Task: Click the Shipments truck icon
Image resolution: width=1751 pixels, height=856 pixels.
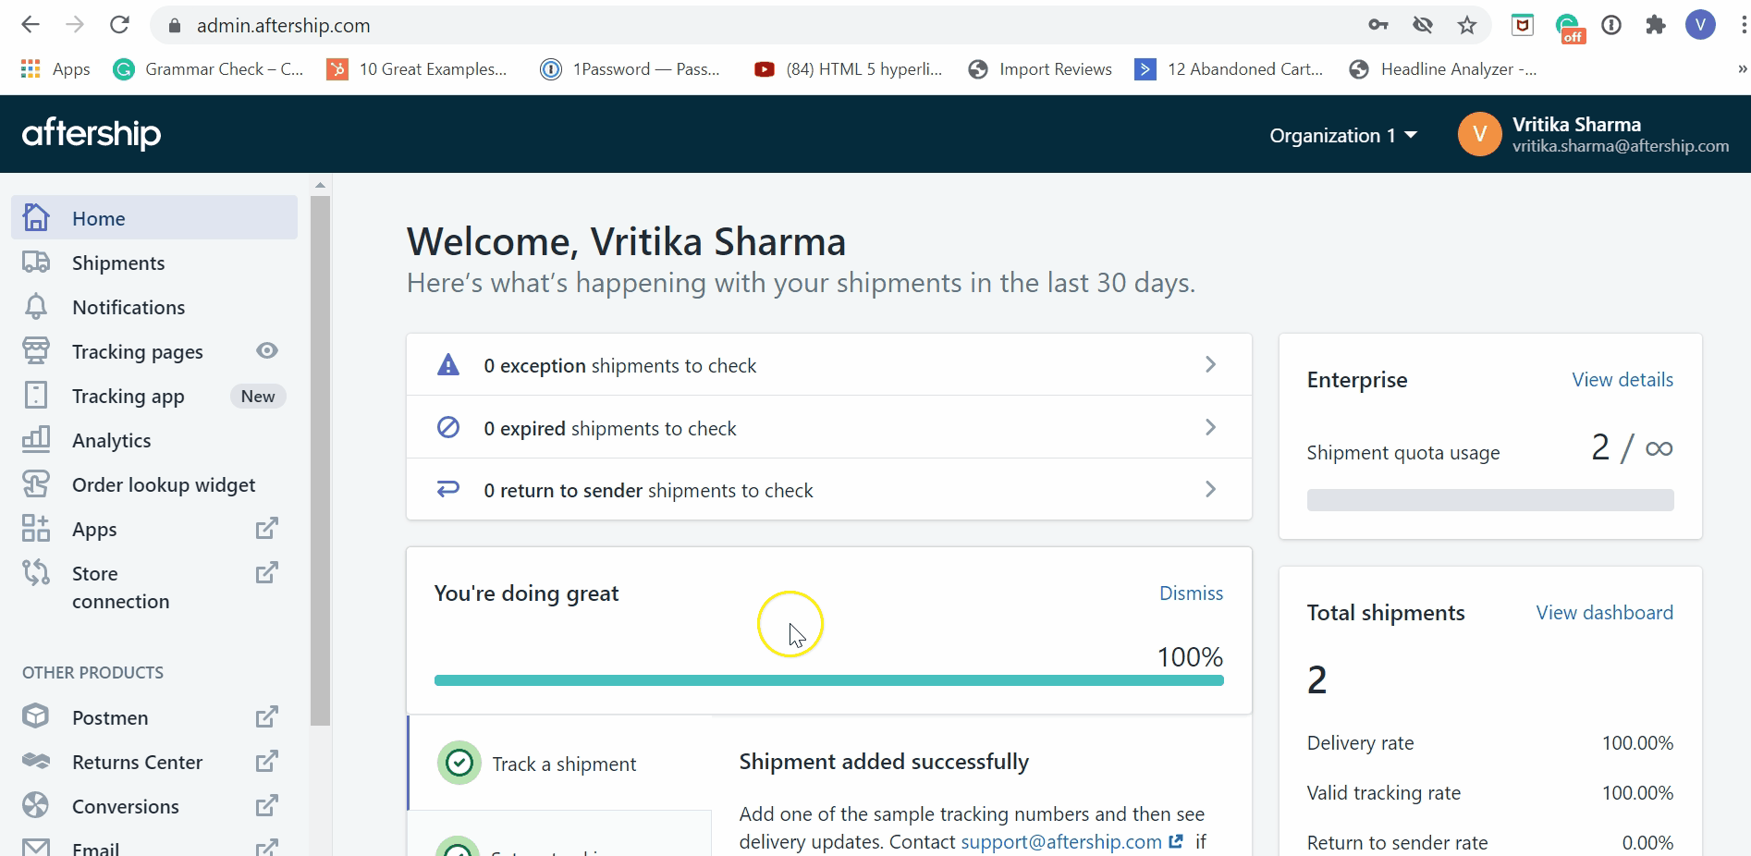Action: [x=36, y=263]
